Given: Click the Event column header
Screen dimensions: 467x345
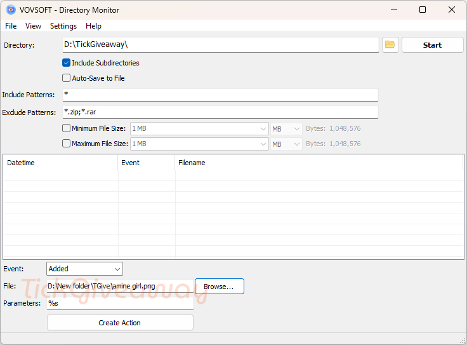Looking at the screenshot, I should [147, 163].
